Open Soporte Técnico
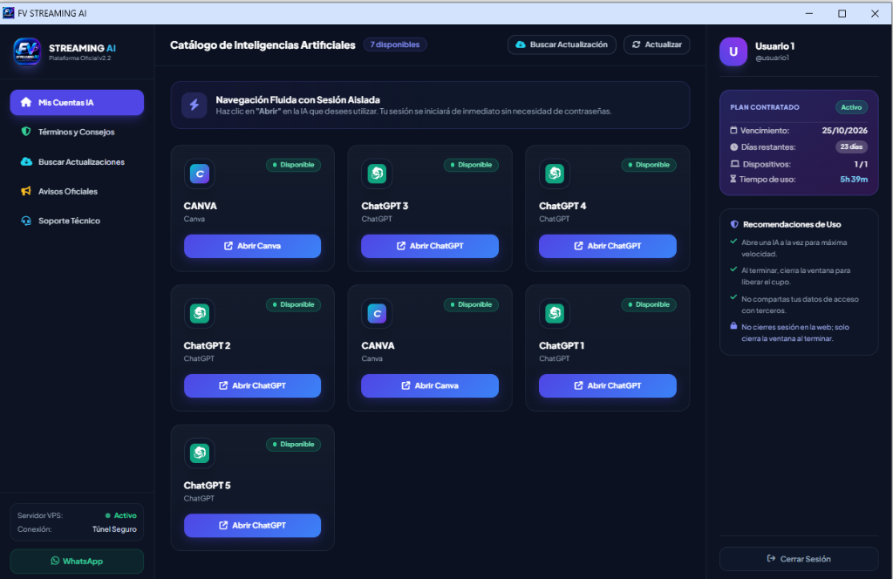893x579 pixels. [77, 221]
